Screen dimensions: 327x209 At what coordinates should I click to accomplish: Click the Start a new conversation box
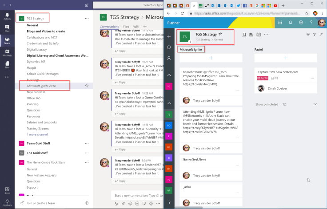pos(136,195)
